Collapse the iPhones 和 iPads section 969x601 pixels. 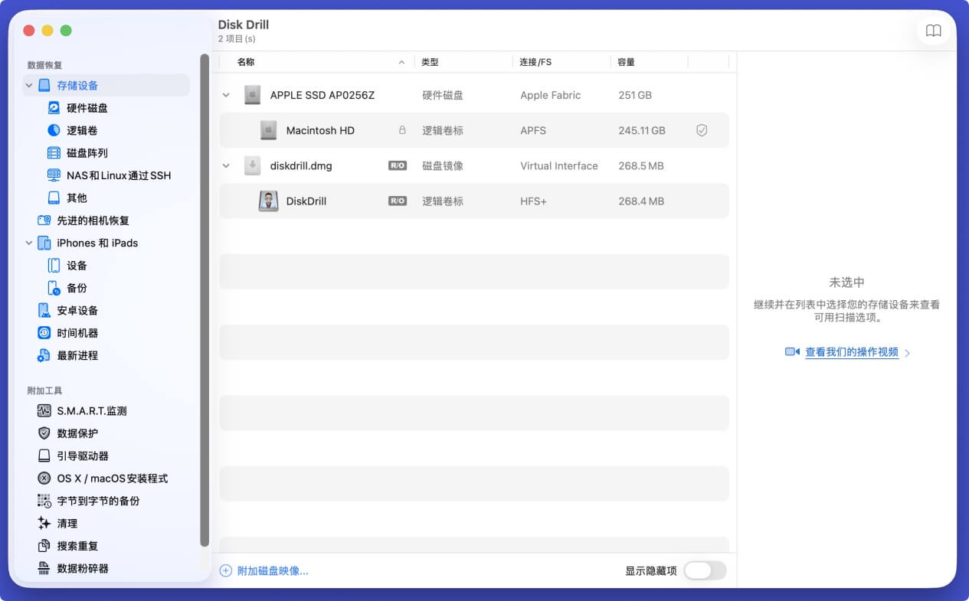[x=28, y=243]
